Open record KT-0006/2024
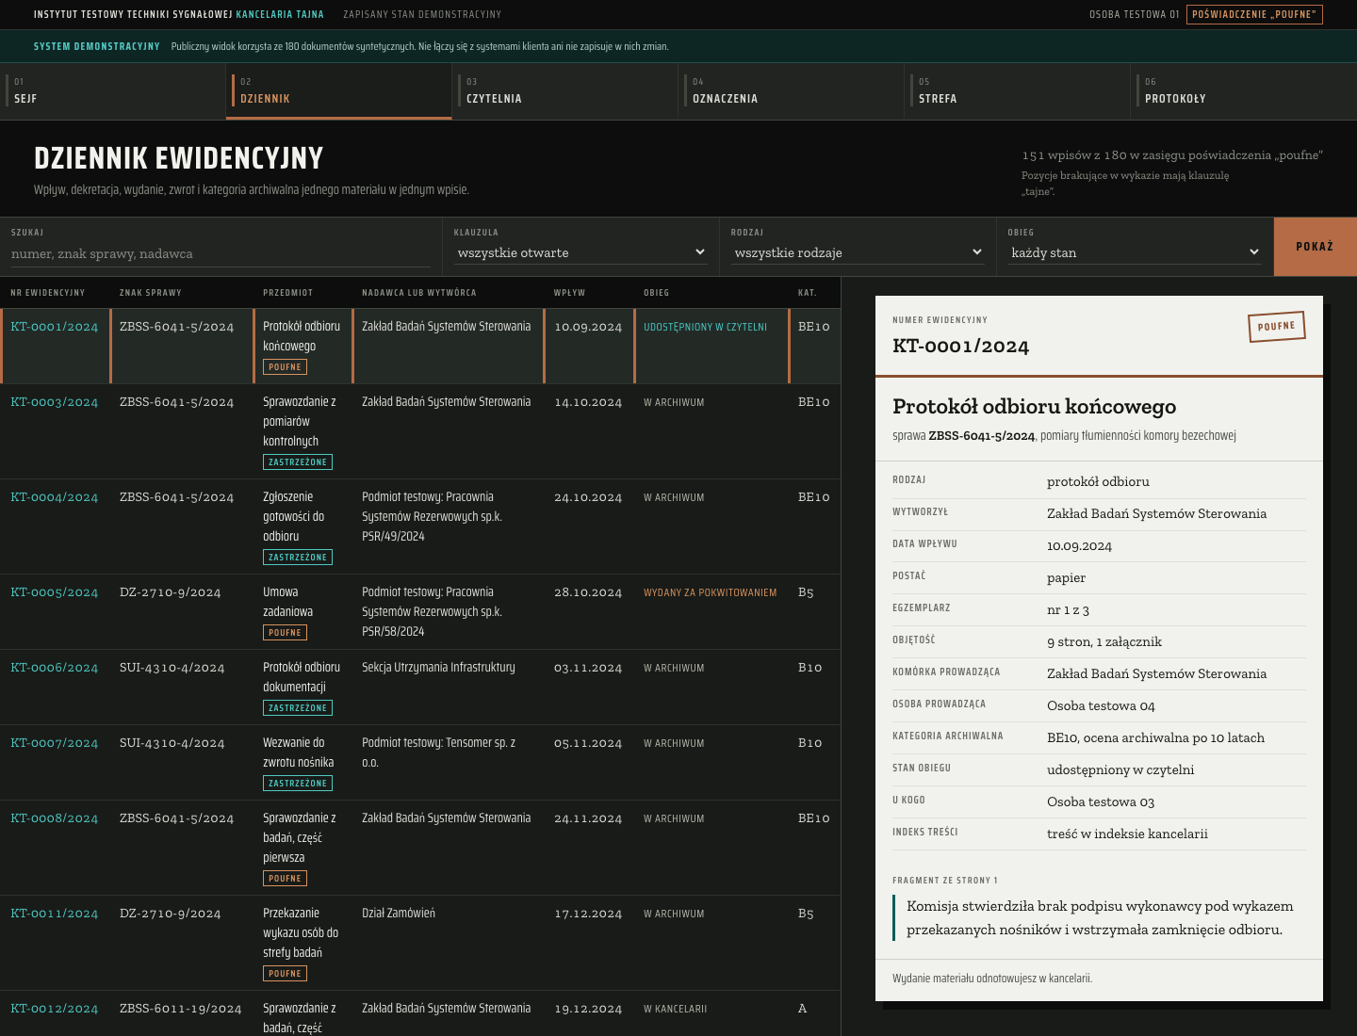This screenshot has width=1357, height=1036. click(54, 668)
